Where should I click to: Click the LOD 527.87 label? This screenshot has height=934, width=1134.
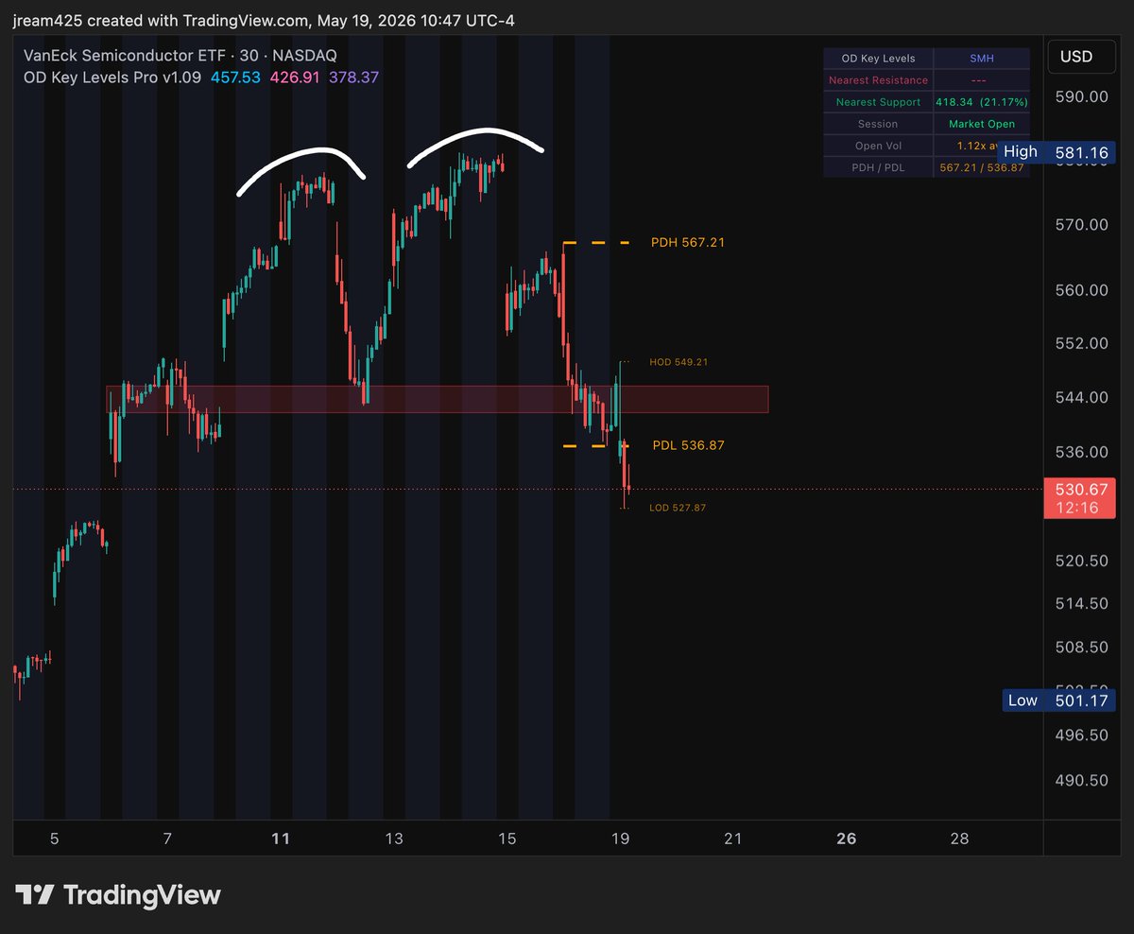coord(678,508)
